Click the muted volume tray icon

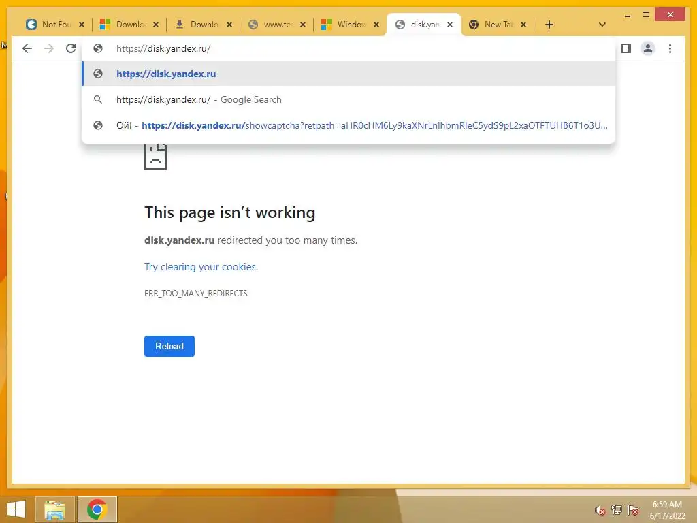pyautogui.click(x=600, y=510)
